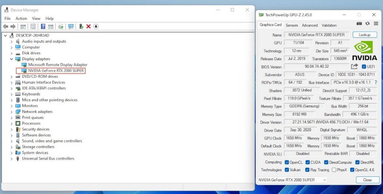Screen dimensions: 383x194
Task: Toggle the CUDA checkbox
Action: click(x=307, y=162)
